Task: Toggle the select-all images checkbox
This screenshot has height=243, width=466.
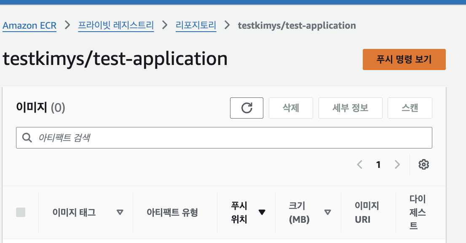Action: pos(21,212)
